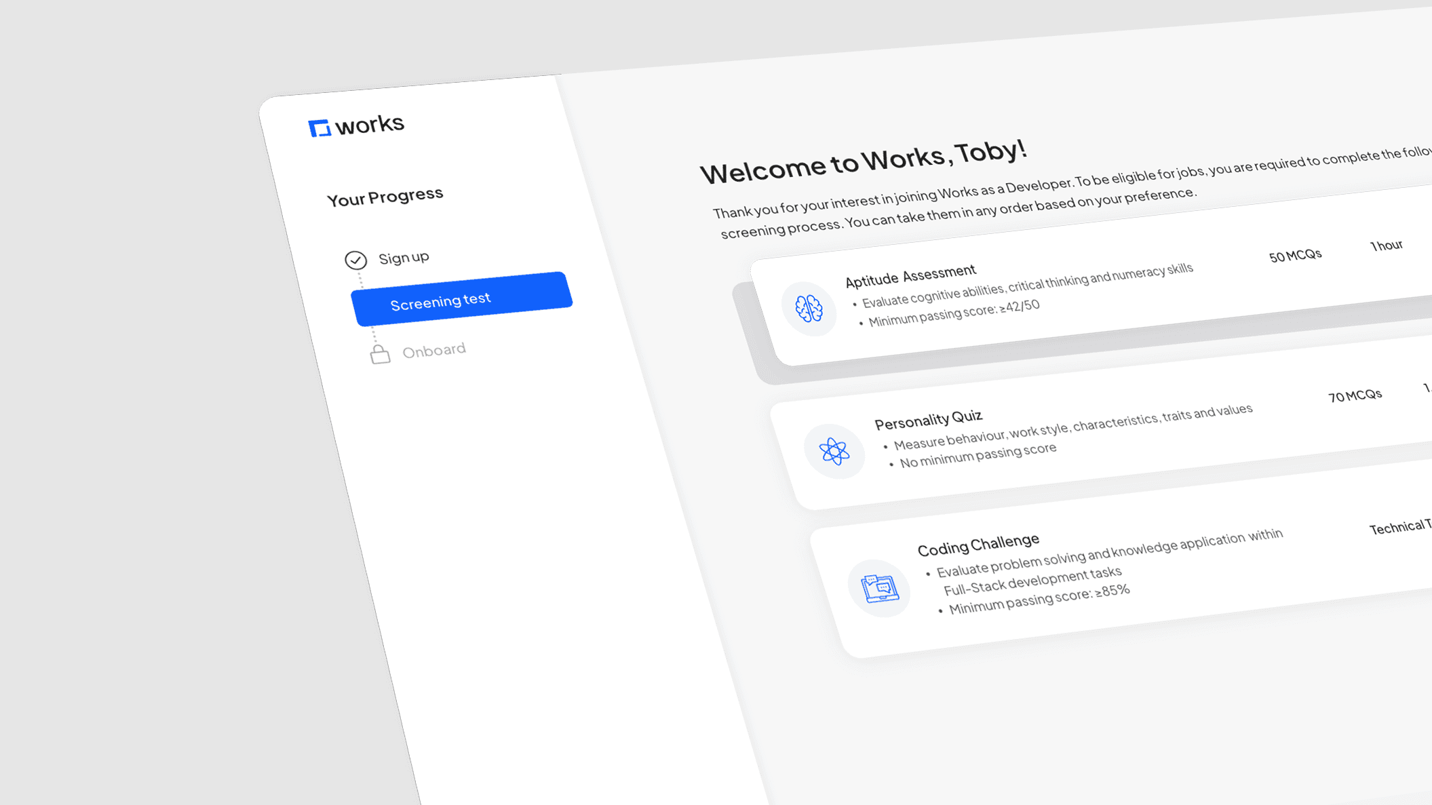Viewport: 1432px width, 805px height.
Task: Click the 70 MCQs label
Action: pos(1355,395)
